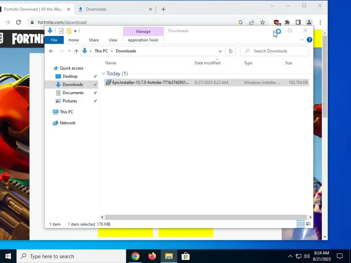Click the right arrow of horizontal scrollbar
The height and width of the screenshot is (263, 351).
310,217
